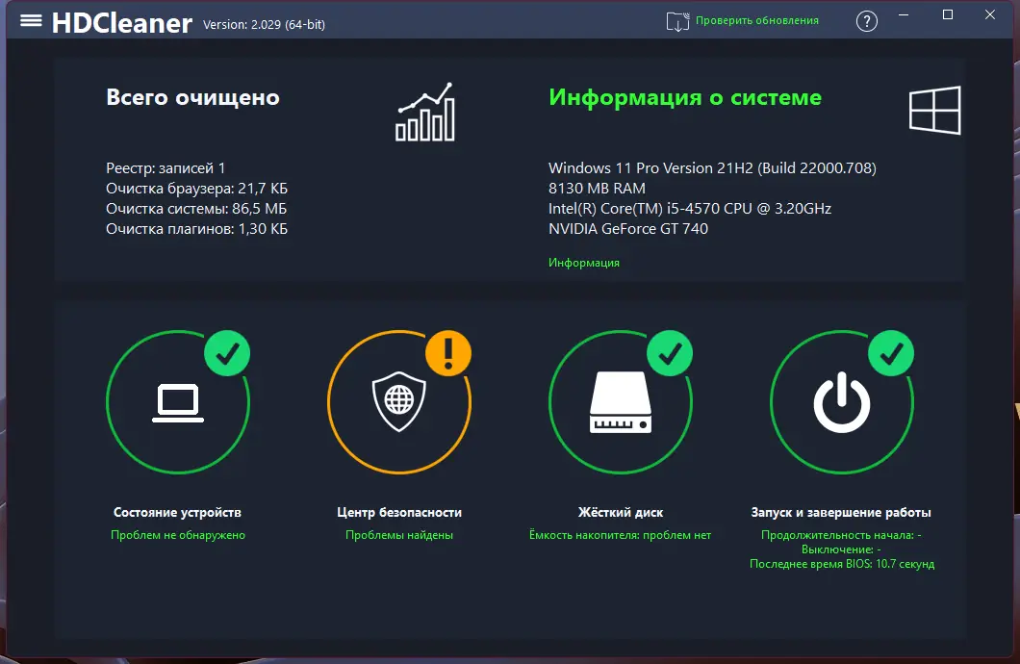Click "Проверить обновления" link
The width and height of the screenshot is (1020, 664).
point(757,21)
